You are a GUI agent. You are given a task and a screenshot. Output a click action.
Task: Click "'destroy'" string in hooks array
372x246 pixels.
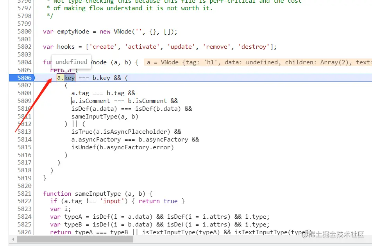click(254, 47)
